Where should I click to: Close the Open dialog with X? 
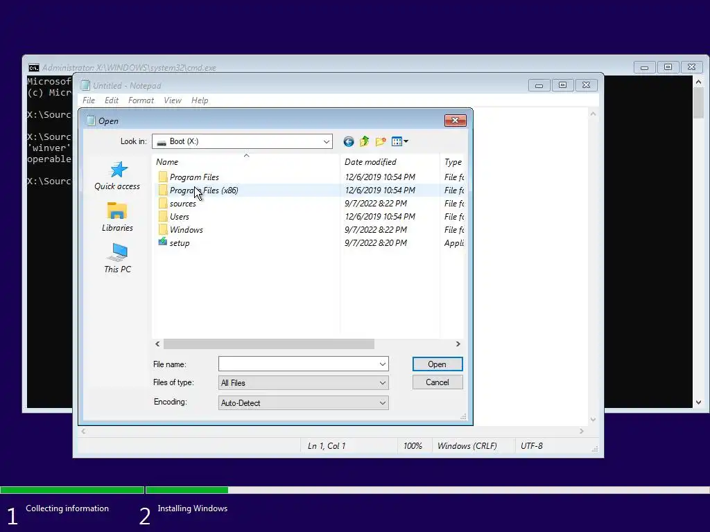pos(455,121)
